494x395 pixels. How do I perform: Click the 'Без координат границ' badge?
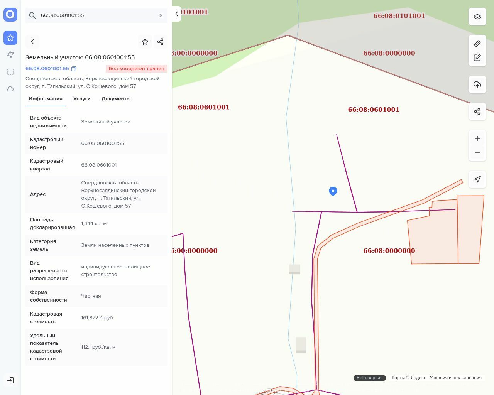tap(137, 69)
